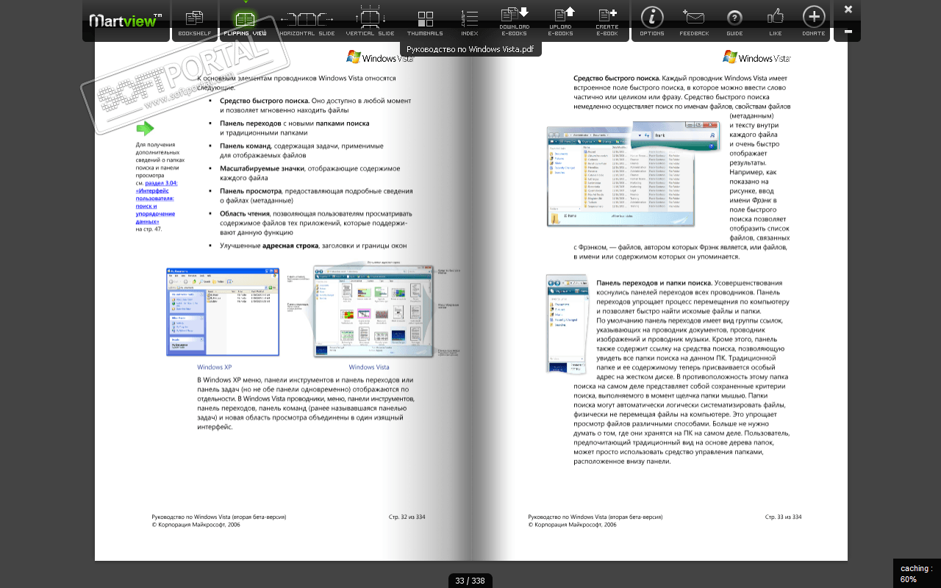The image size is (941, 588).
Task: Click '© Корпорация Майкрософт, 2006' on the left page
Action: 196,526
